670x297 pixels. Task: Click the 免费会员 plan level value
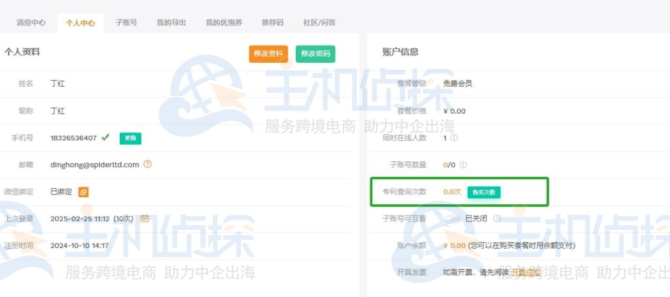(457, 84)
